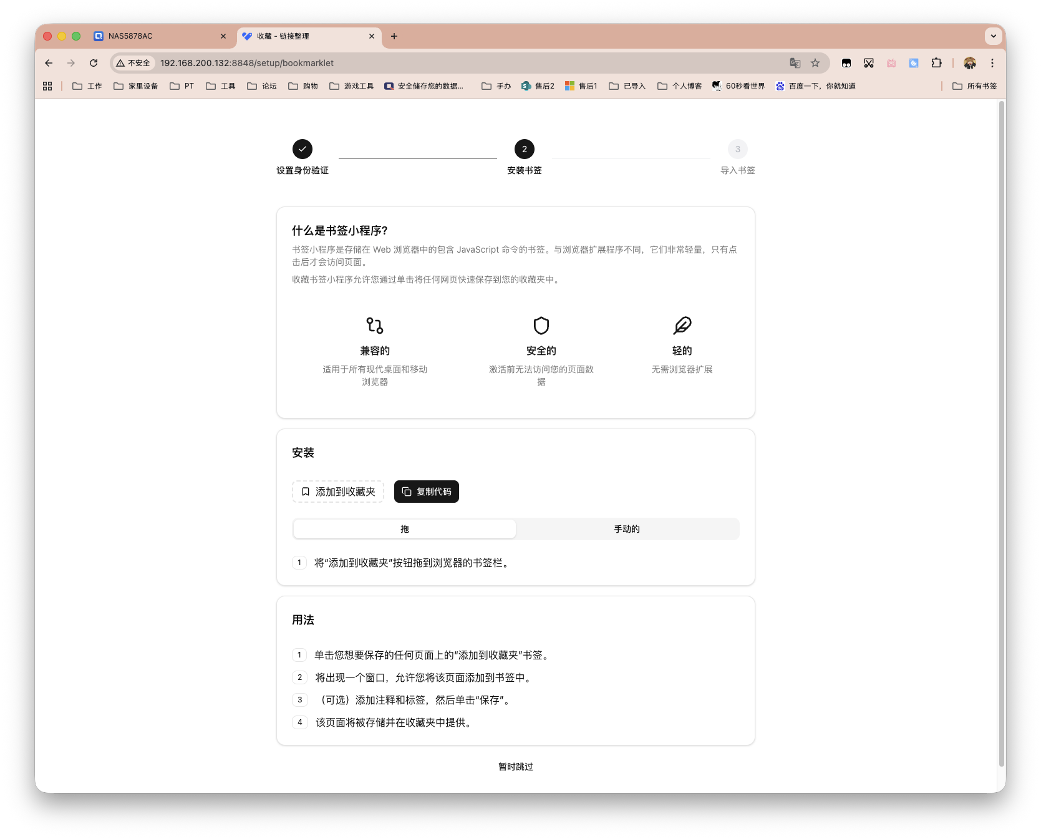Viewport: 1041px width, 839px height.
Task: Reload the page with the refresh icon
Action: coord(94,63)
